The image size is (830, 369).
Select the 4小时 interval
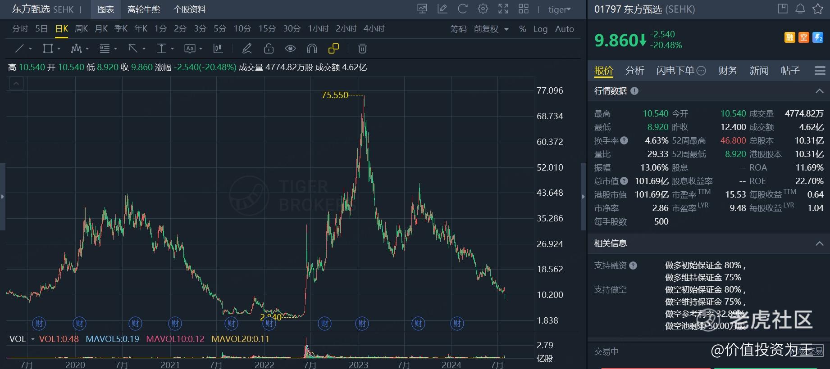374,29
